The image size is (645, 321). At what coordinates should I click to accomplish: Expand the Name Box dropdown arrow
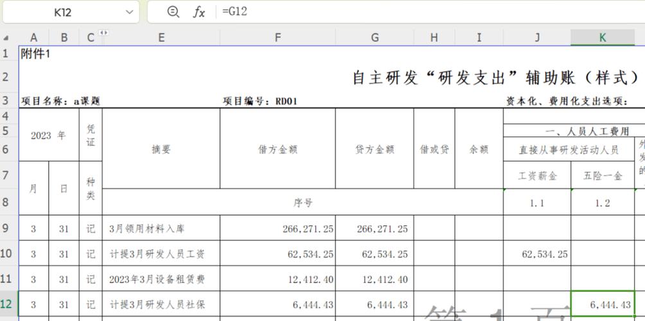click(x=130, y=12)
